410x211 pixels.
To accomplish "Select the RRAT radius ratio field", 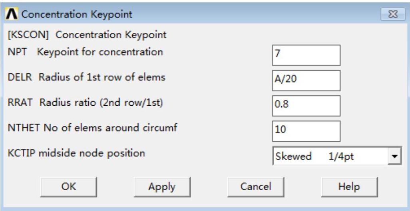I will 306,105.
